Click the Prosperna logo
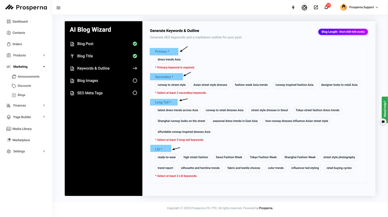The width and height of the screenshot is (388, 217). (x=26, y=8)
